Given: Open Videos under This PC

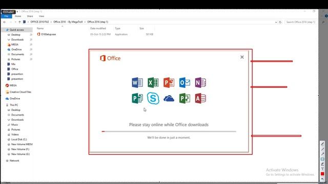Looking at the screenshot, I should coord(15,134).
